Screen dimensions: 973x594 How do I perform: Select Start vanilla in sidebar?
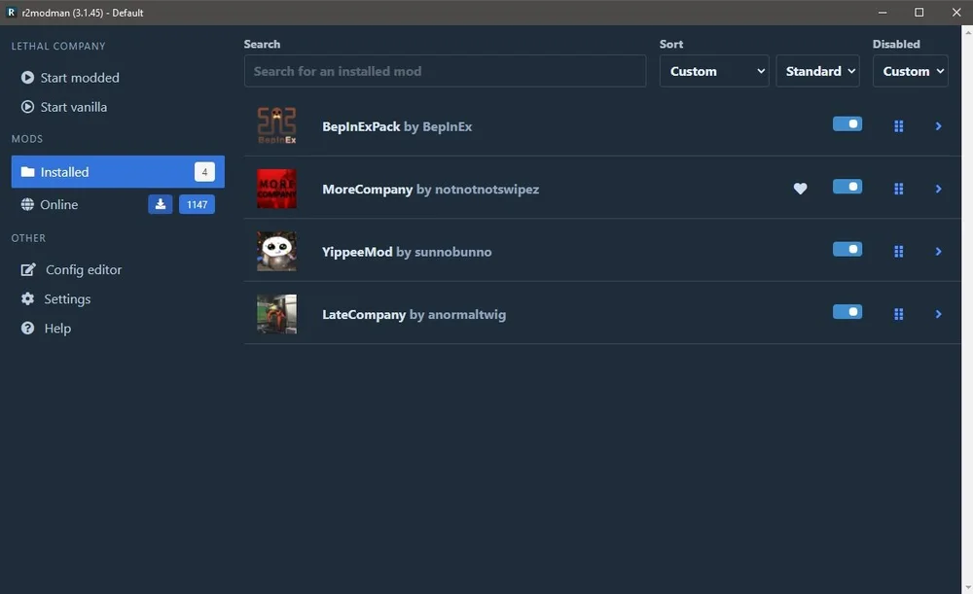[x=118, y=107]
